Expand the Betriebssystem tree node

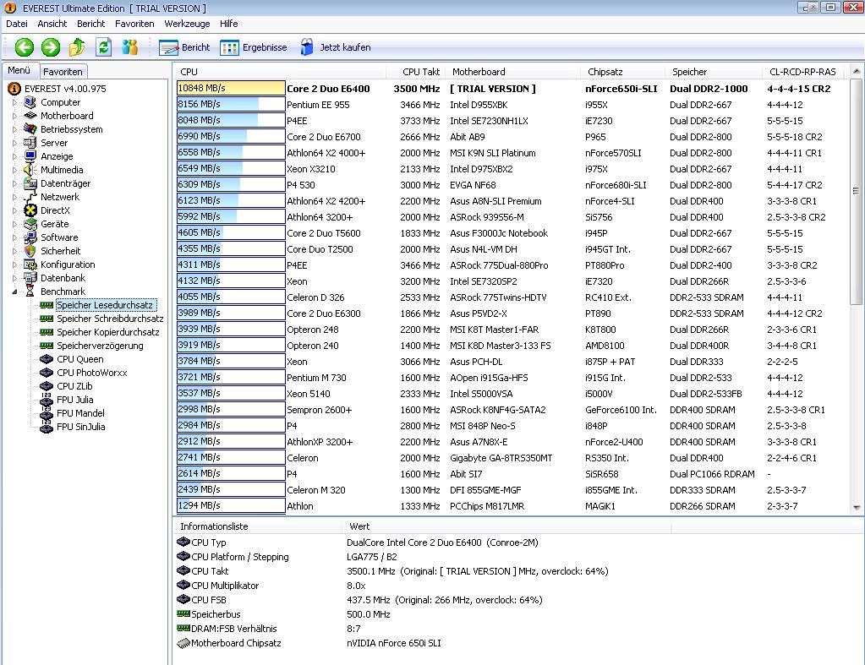click(x=15, y=129)
